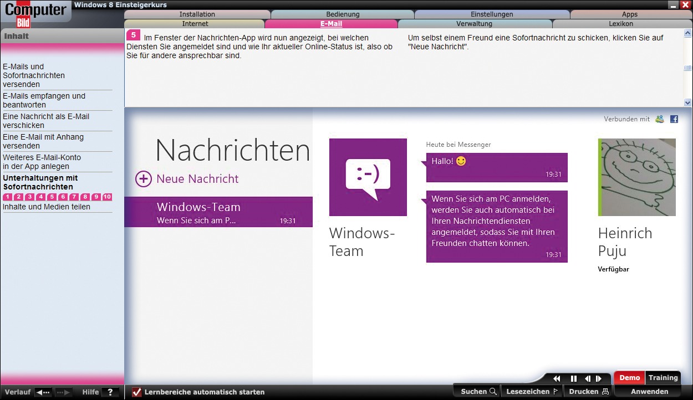Click the scroll-down arrow of instruction text

(x=687, y=102)
